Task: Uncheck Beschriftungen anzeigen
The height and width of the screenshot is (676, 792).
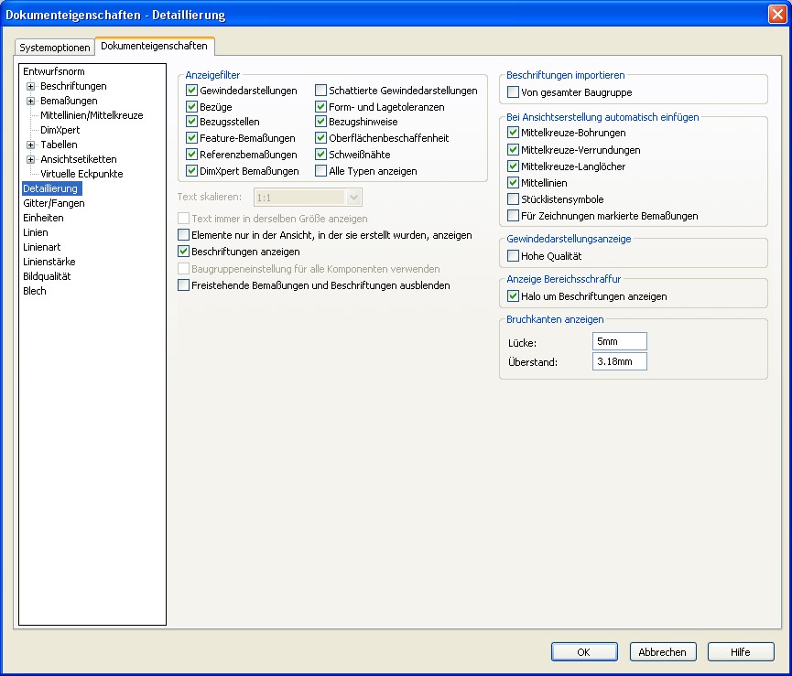Action: (183, 251)
